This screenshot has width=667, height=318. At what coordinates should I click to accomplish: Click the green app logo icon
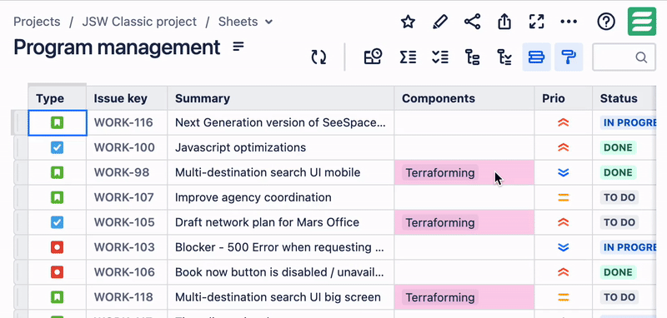coord(642,22)
